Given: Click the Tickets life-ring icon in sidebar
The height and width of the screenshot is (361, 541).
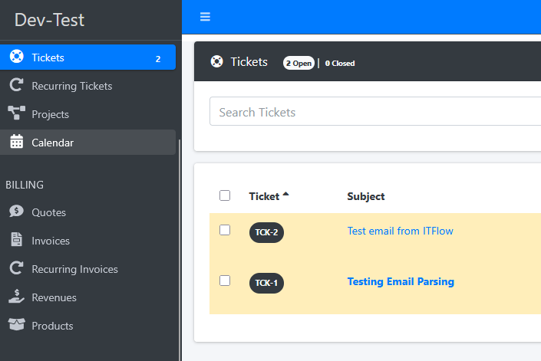Looking at the screenshot, I should 17,56.
